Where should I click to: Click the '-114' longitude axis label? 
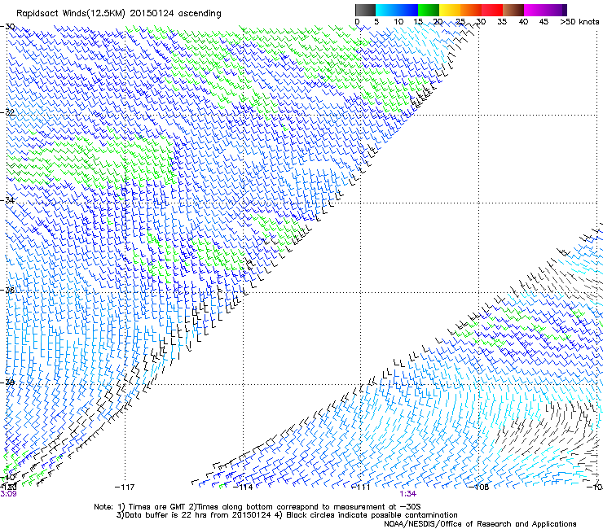pyautogui.click(x=243, y=487)
